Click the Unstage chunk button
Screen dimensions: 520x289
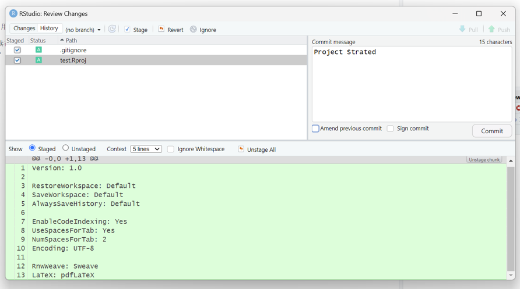[484, 159]
